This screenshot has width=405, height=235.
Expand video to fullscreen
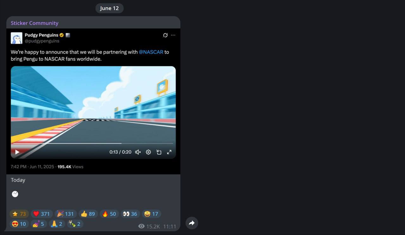(169, 152)
